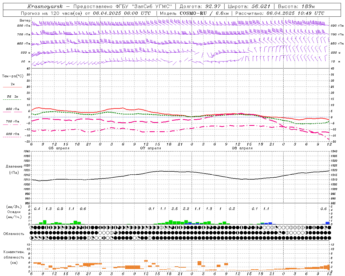Click the 'Прогноз на 120 часа(ов)' text
Viewport: 345px width, 276px height.
(x=52, y=13)
